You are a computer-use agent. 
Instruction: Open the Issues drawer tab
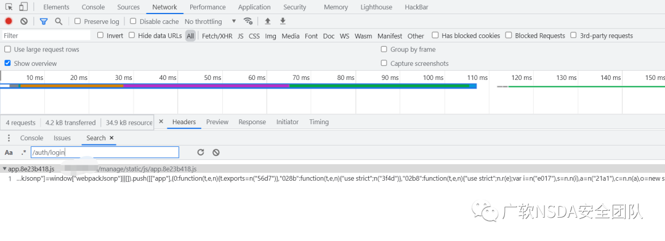tap(62, 138)
